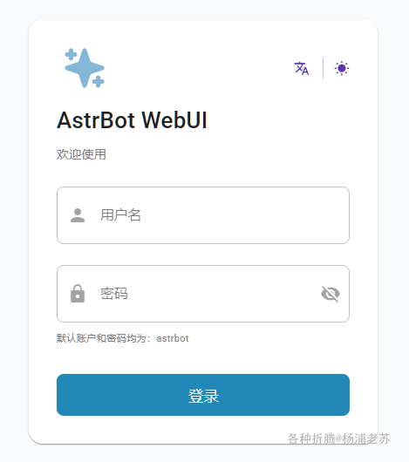
Task: Focus the 密码 password input field
Action: click(x=203, y=294)
